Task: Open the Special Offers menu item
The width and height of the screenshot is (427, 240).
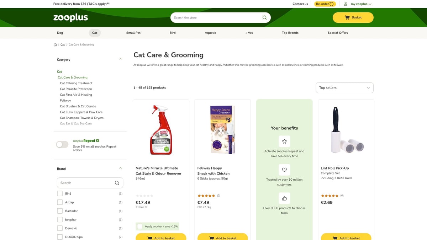Action: pyautogui.click(x=337, y=32)
